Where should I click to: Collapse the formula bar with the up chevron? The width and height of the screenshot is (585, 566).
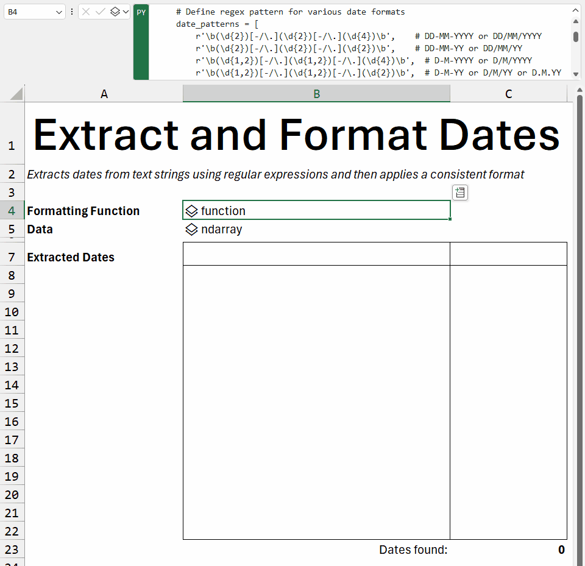[x=576, y=9]
